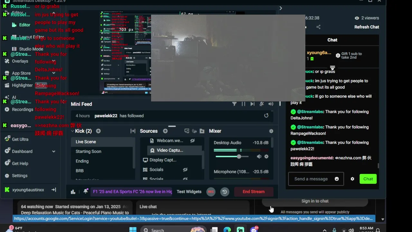Click Send a message field
This screenshot has height=232, width=412.
tap(311, 179)
